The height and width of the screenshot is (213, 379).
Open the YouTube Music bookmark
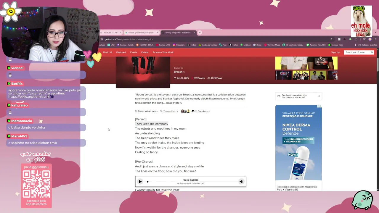(272, 45)
